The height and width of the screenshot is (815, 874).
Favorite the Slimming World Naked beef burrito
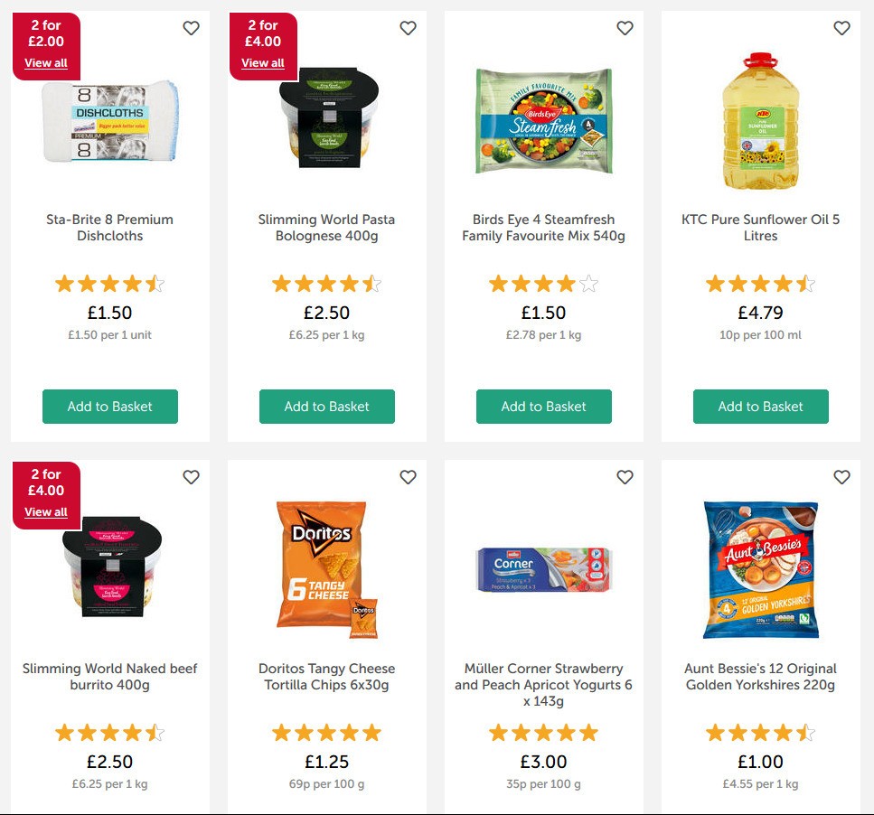click(x=191, y=477)
